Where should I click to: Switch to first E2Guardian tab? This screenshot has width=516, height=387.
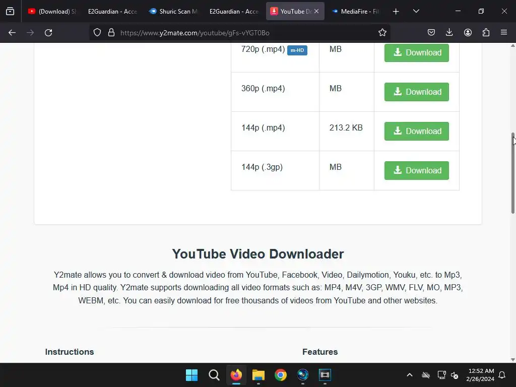pos(112,12)
